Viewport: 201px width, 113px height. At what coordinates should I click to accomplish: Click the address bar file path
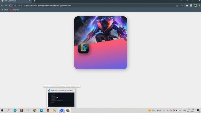coord(47,6)
